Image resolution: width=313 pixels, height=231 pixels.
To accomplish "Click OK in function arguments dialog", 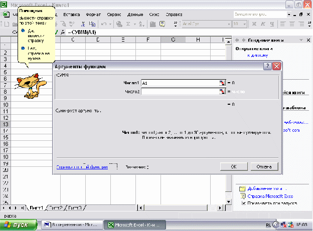I will click(234, 166).
